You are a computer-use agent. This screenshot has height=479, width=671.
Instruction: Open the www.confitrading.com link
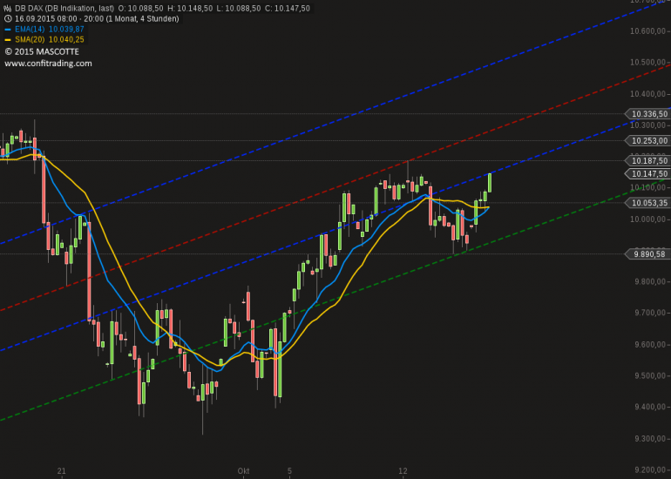coord(48,64)
